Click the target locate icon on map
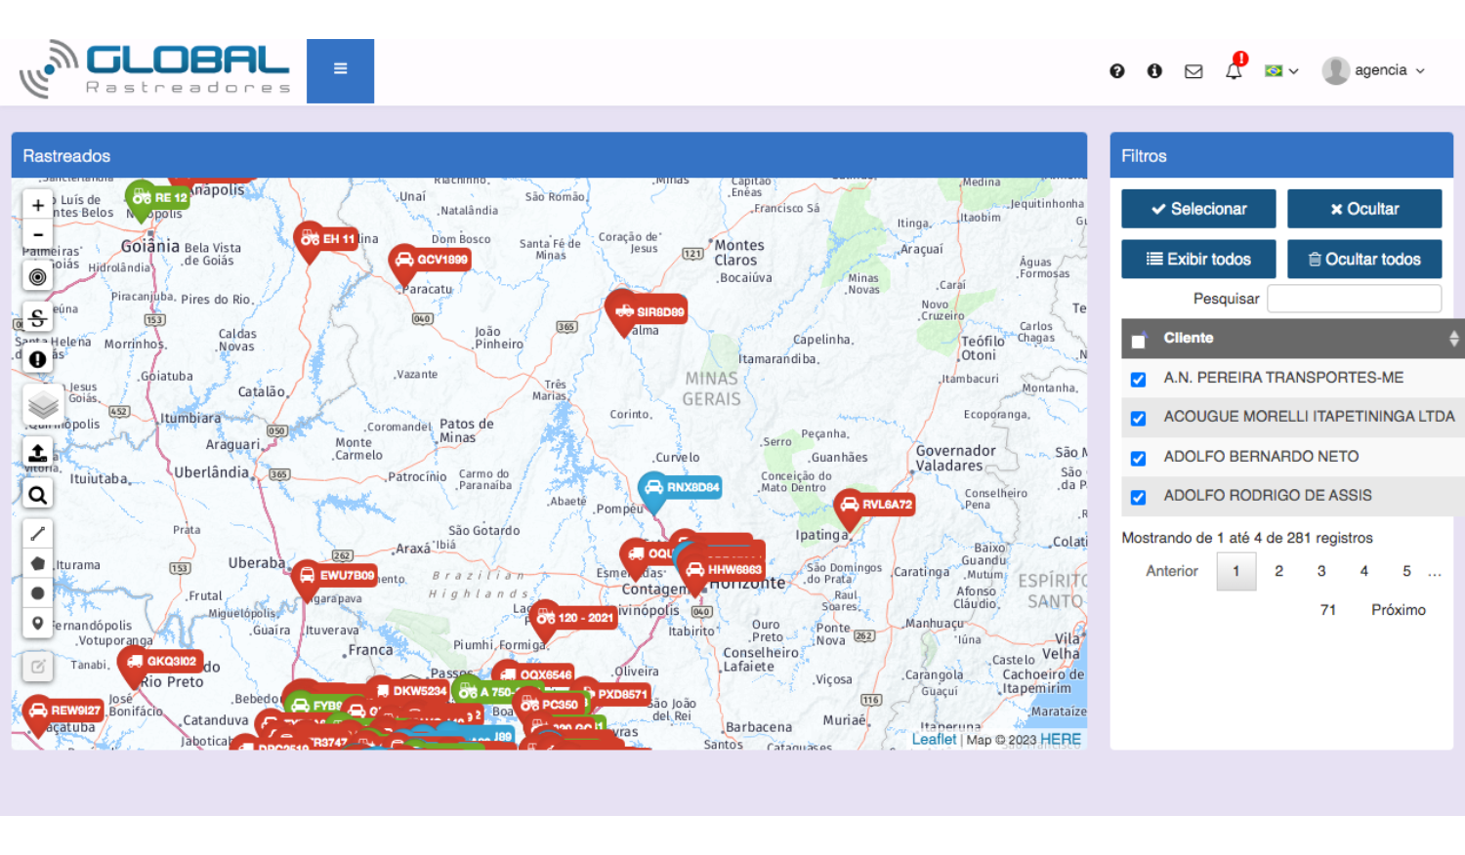Screen dimensions: 1465x855 pos(37,276)
